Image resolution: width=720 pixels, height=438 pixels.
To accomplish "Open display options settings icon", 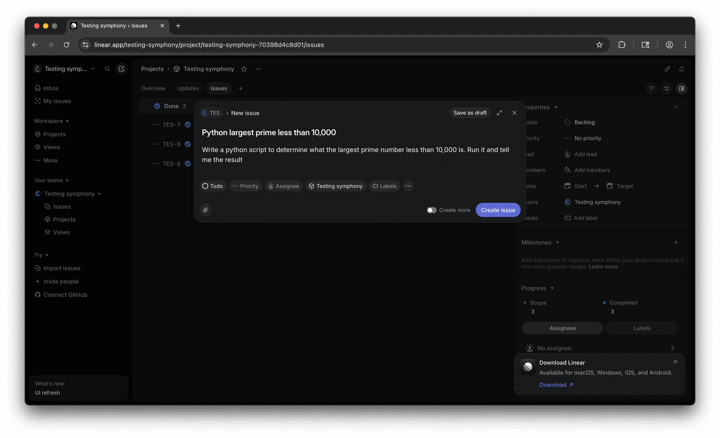I will 667,88.
